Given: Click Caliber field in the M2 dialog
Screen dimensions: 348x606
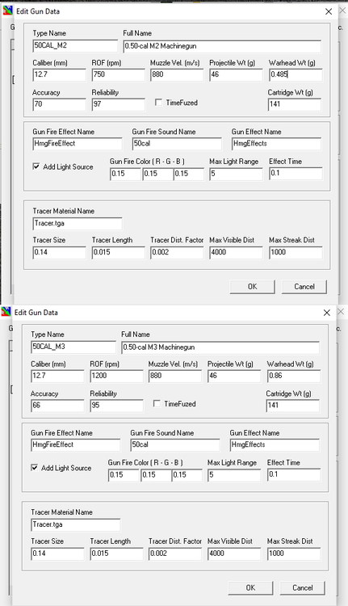Looking at the screenshot, I should point(59,74).
